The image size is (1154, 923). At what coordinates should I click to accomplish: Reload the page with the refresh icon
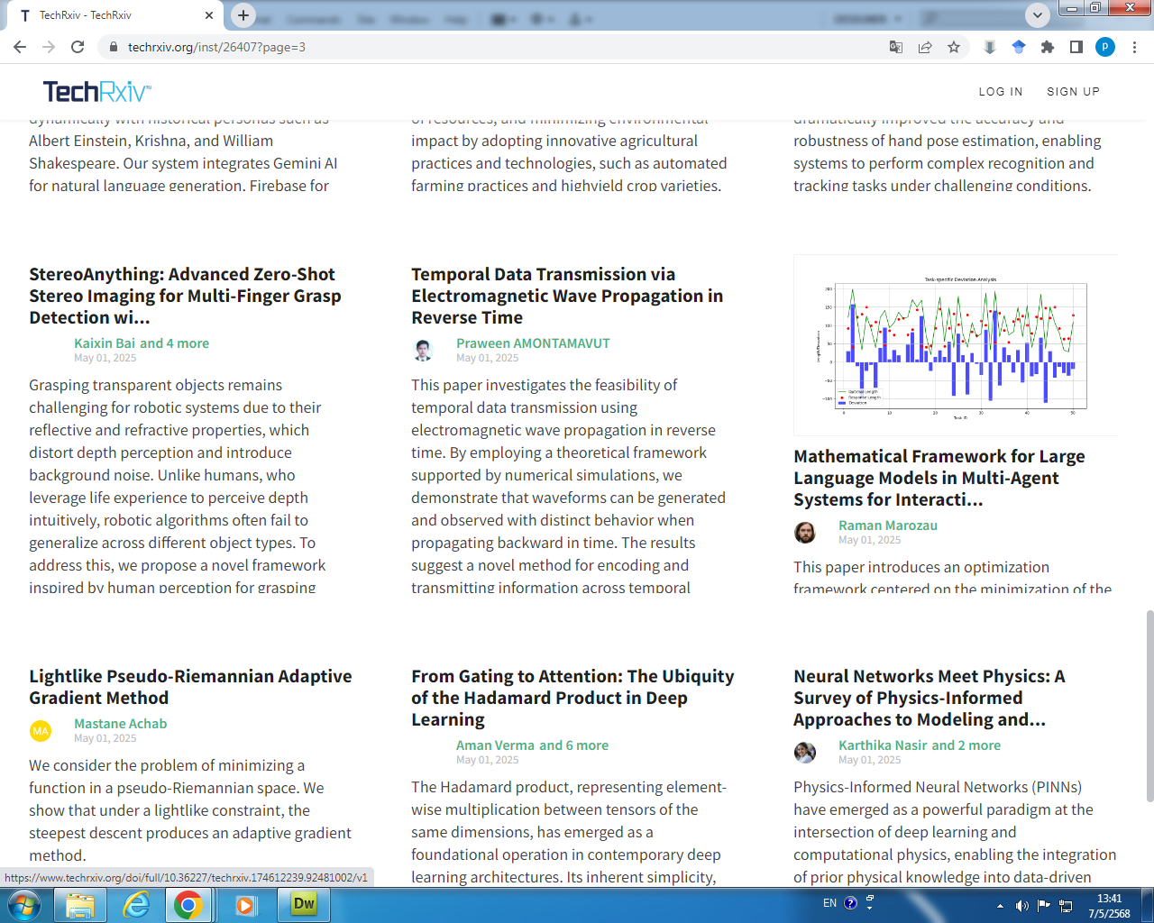(78, 47)
